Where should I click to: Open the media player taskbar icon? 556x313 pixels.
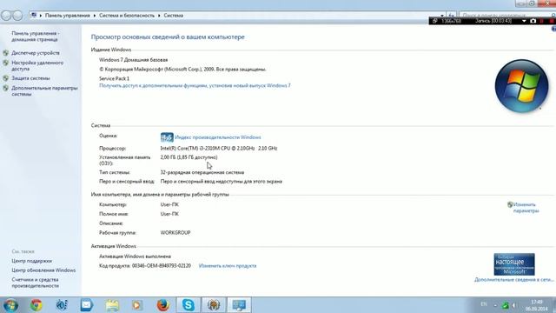click(137, 305)
